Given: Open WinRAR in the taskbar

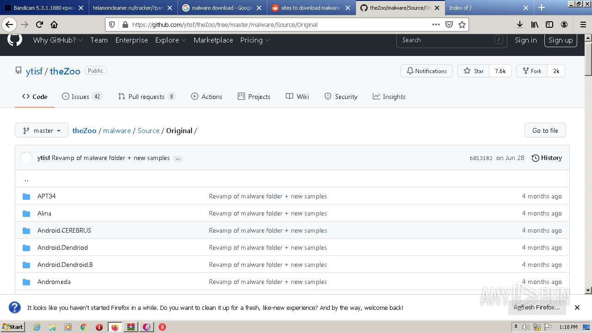Looking at the screenshot, I should point(131,327).
